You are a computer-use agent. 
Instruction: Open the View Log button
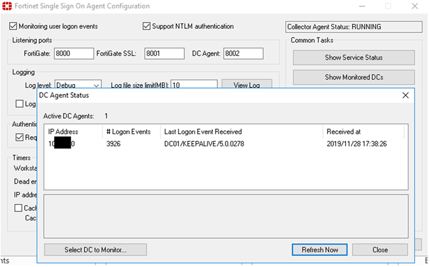click(x=247, y=85)
